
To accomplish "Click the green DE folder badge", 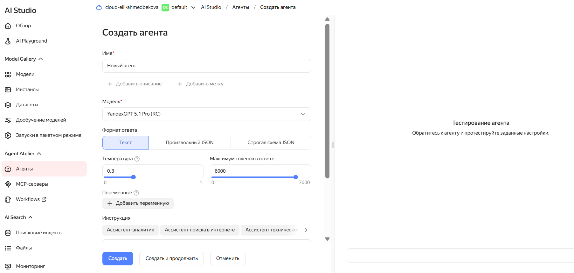I will (x=165, y=7).
